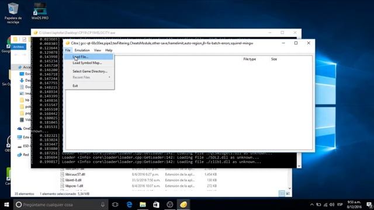The height and width of the screenshot is (210, 374).
Task: Show hidden system tray icons
Action: coord(311,205)
